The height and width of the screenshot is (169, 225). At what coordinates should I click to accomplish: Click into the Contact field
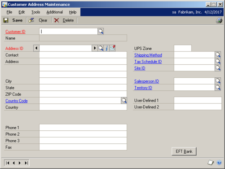coord(83,55)
